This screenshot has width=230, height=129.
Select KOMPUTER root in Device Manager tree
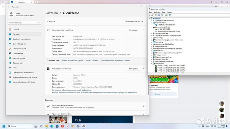pos(157,18)
